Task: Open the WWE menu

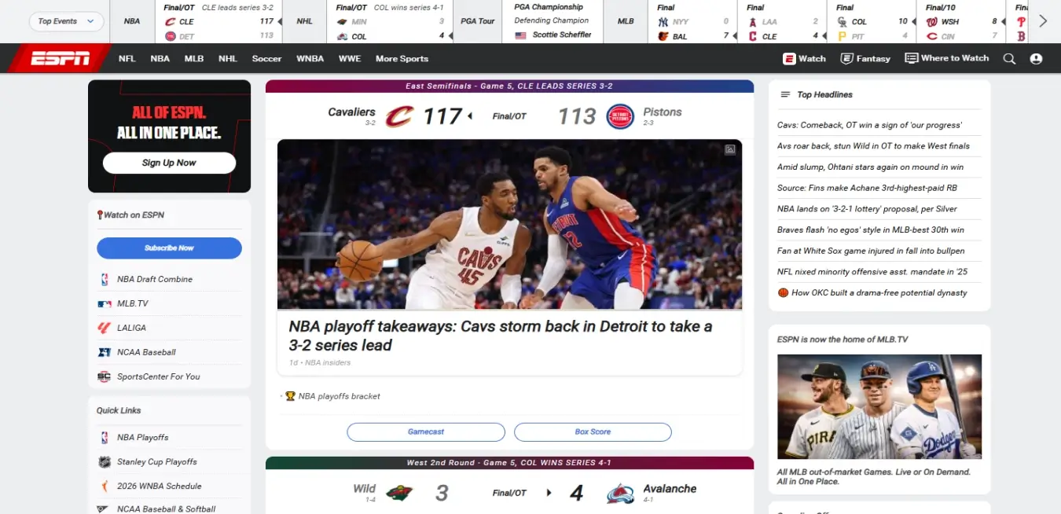Action: tap(350, 58)
